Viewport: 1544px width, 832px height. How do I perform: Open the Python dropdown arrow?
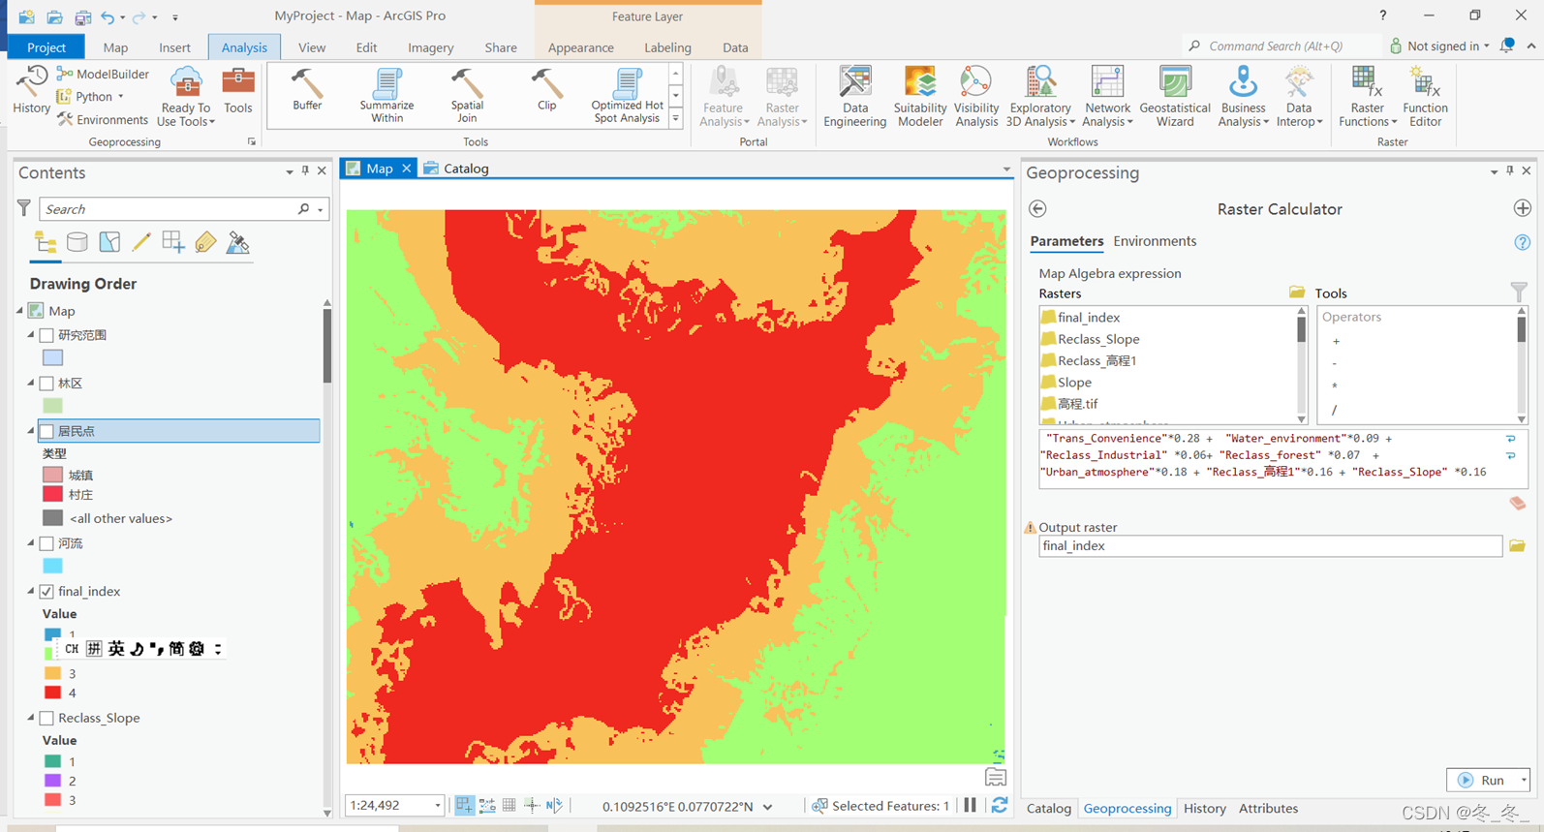[x=121, y=97]
